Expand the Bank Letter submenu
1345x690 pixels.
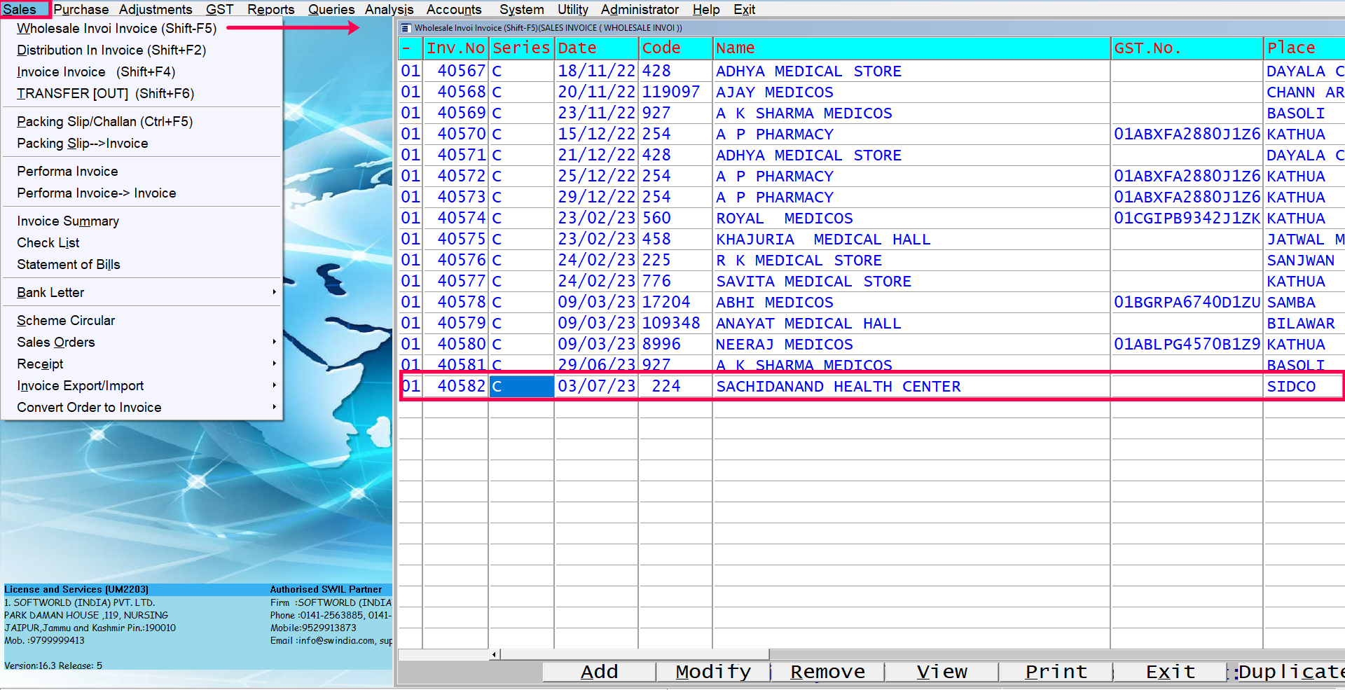click(x=140, y=292)
